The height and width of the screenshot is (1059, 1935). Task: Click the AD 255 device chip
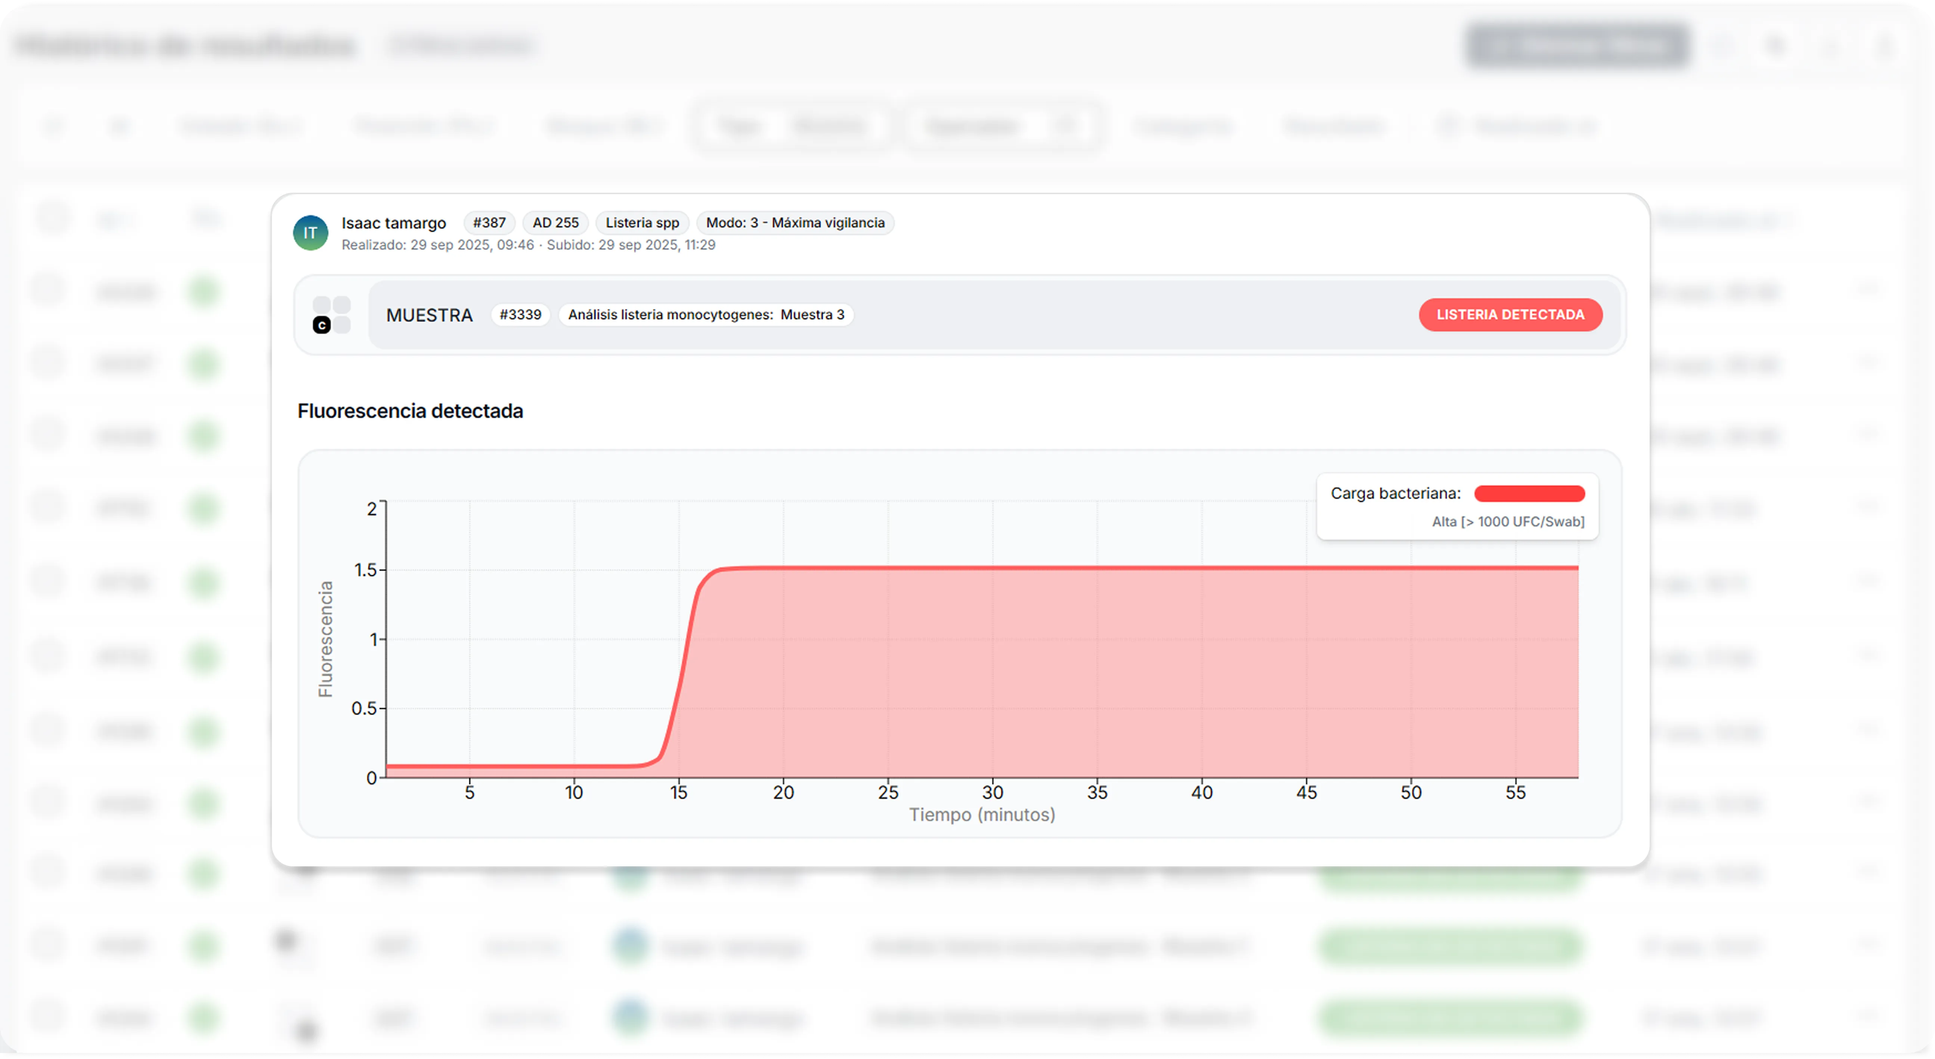tap(555, 223)
